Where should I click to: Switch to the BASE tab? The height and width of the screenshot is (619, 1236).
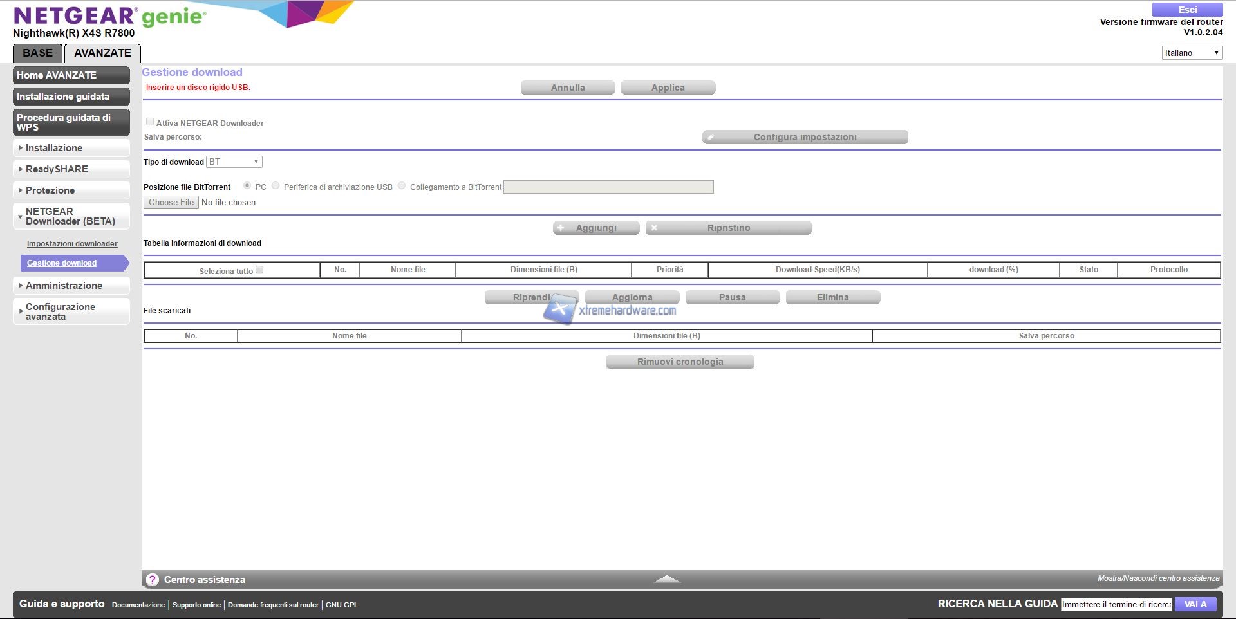click(38, 53)
